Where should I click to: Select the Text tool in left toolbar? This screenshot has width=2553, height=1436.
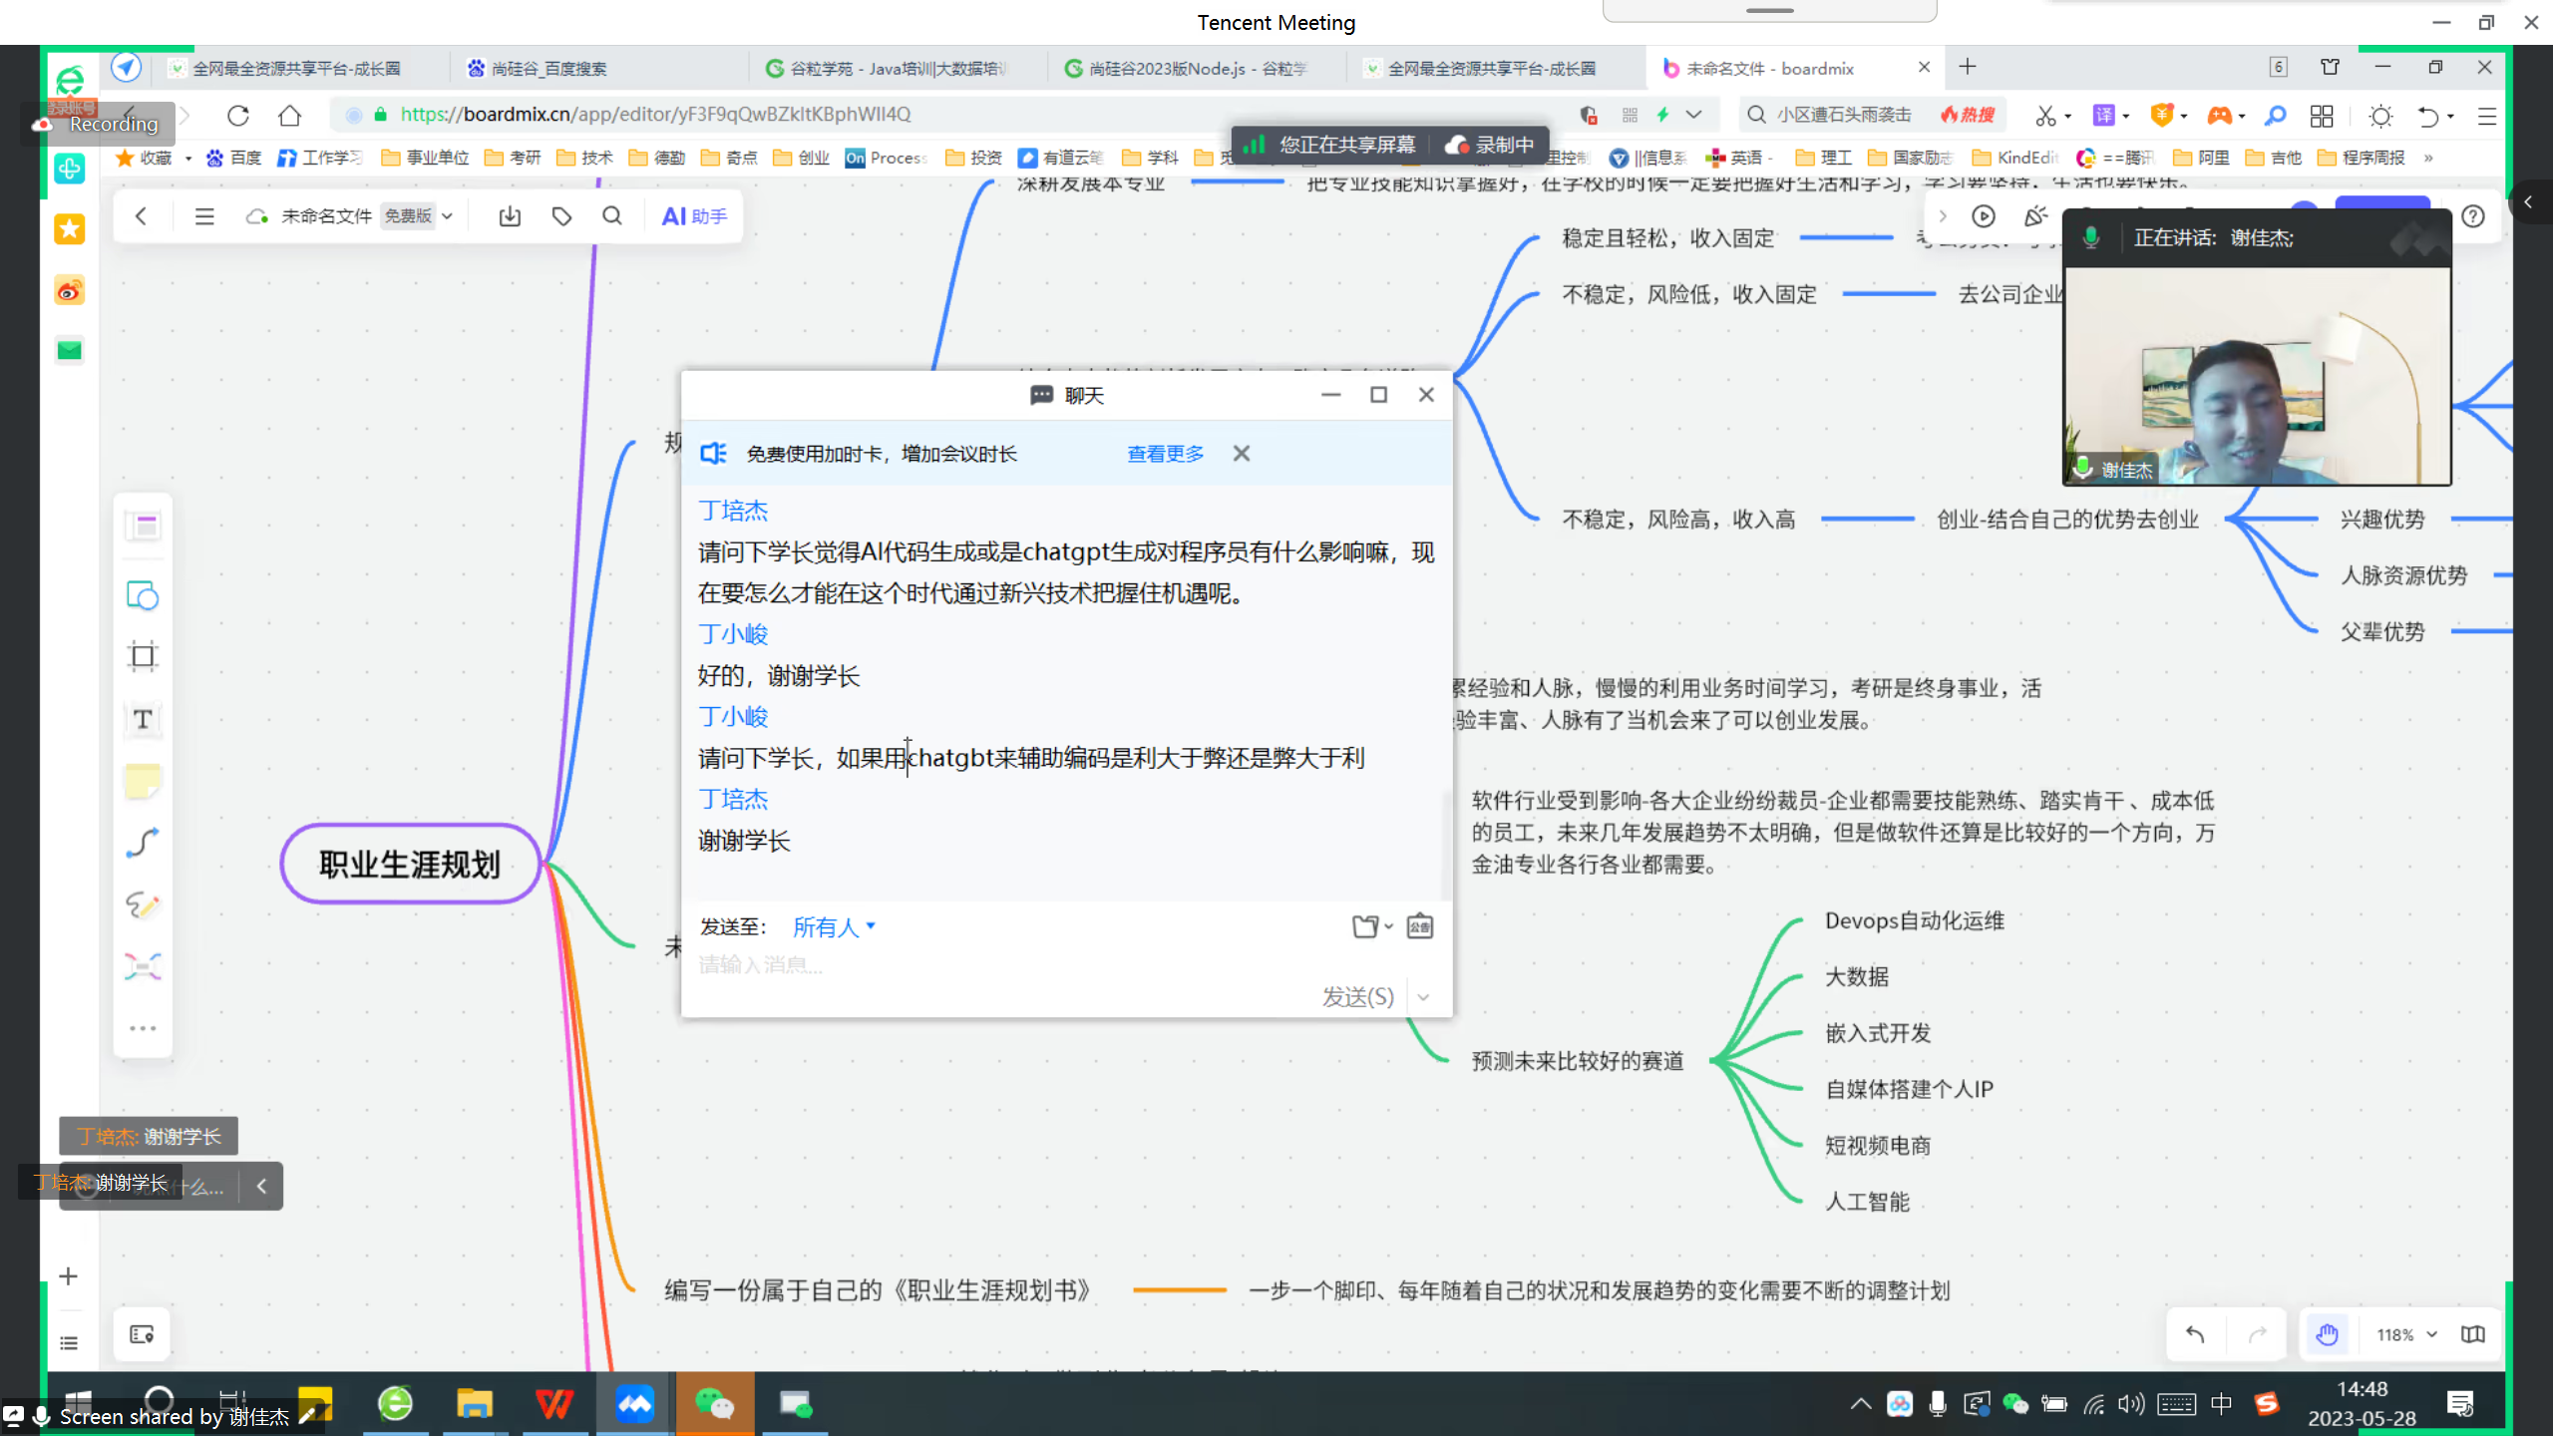143,719
